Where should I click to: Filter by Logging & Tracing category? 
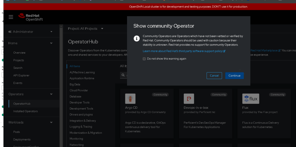pos(81,127)
